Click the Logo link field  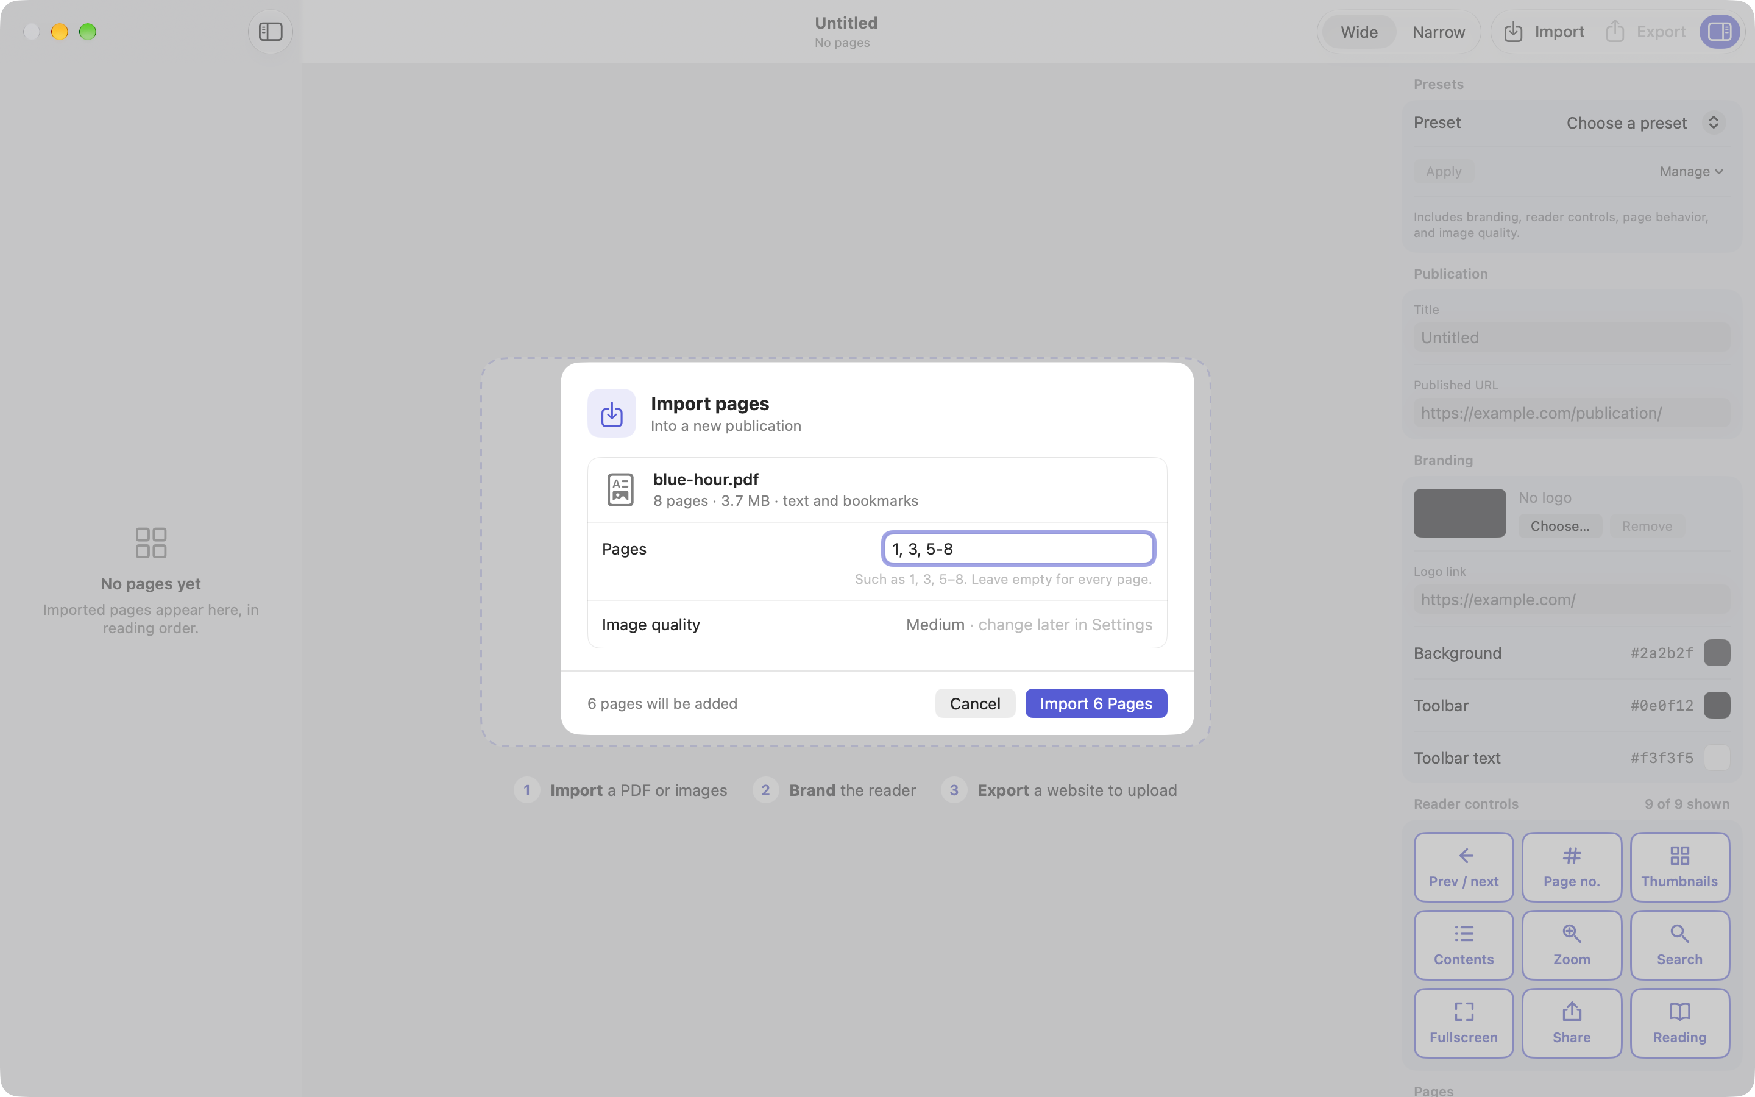click(x=1572, y=599)
